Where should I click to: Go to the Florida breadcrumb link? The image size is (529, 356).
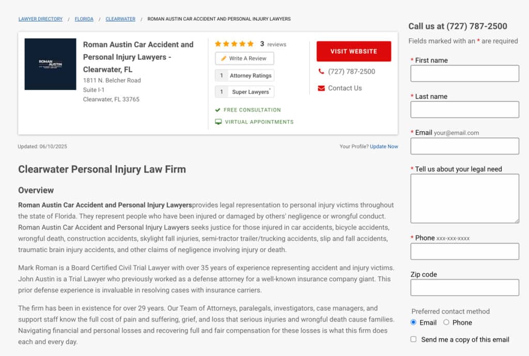click(84, 19)
